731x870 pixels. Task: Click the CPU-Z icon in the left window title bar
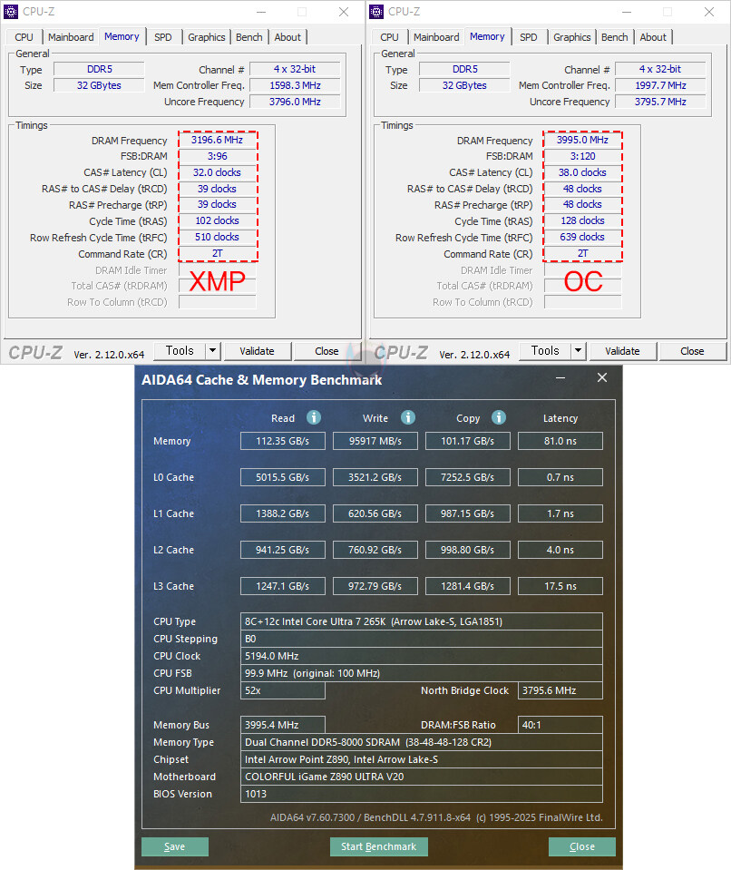point(12,12)
